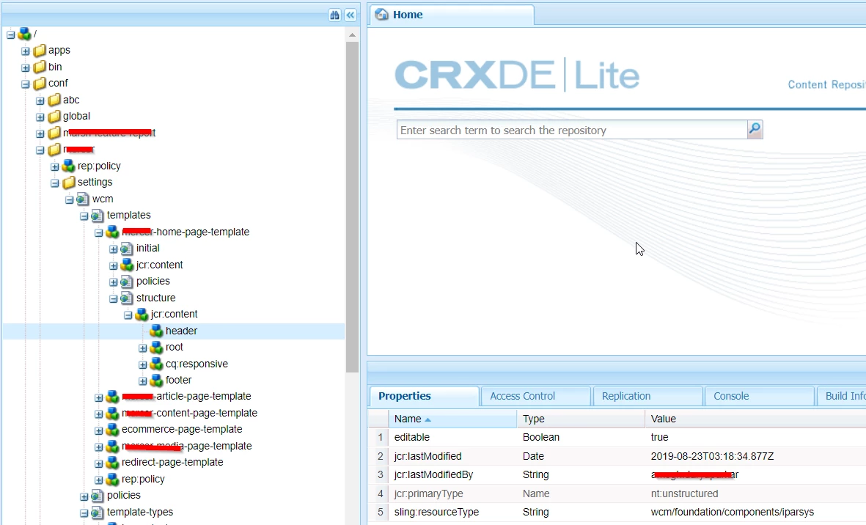
Task: Open the Access Control tab
Action: click(x=536, y=397)
